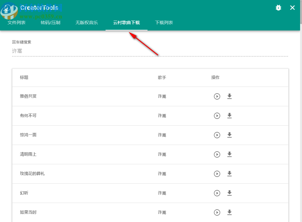Image resolution: width=302 pixels, height=222 pixels.
Task: Download the song 玫瑰花的葬礼
Action: point(230,174)
